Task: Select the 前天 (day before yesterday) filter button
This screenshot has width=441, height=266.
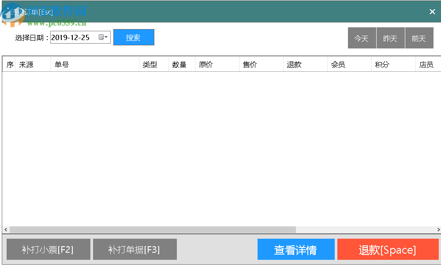Action: [x=419, y=38]
